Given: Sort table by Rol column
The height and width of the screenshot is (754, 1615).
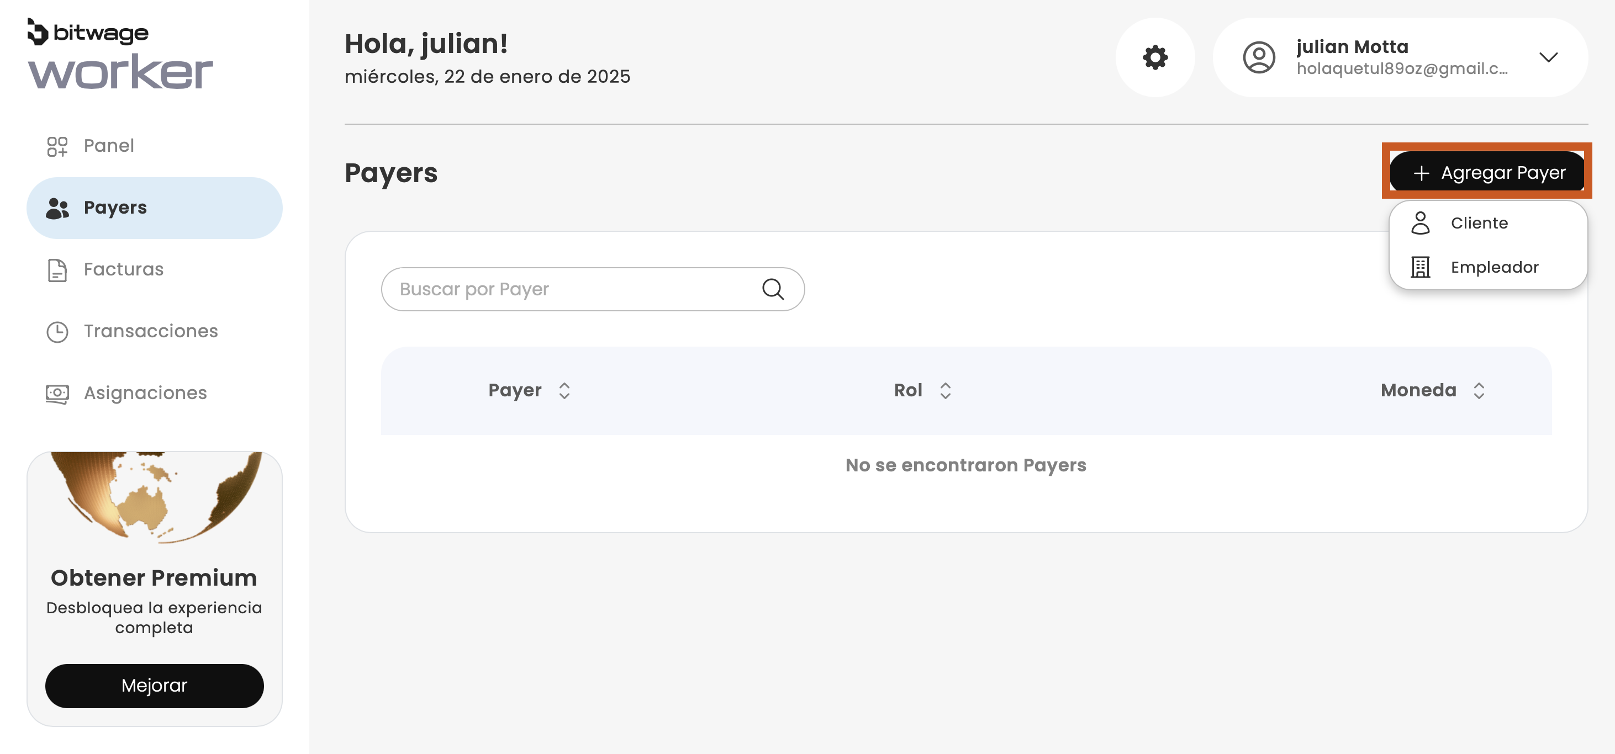Looking at the screenshot, I should 946,390.
